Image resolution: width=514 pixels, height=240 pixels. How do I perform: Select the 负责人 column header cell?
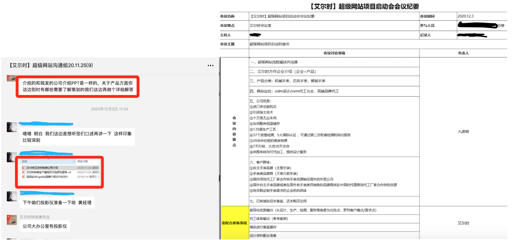463,53
